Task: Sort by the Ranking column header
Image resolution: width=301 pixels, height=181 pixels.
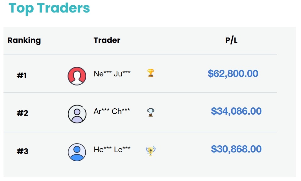Action: coord(24,40)
